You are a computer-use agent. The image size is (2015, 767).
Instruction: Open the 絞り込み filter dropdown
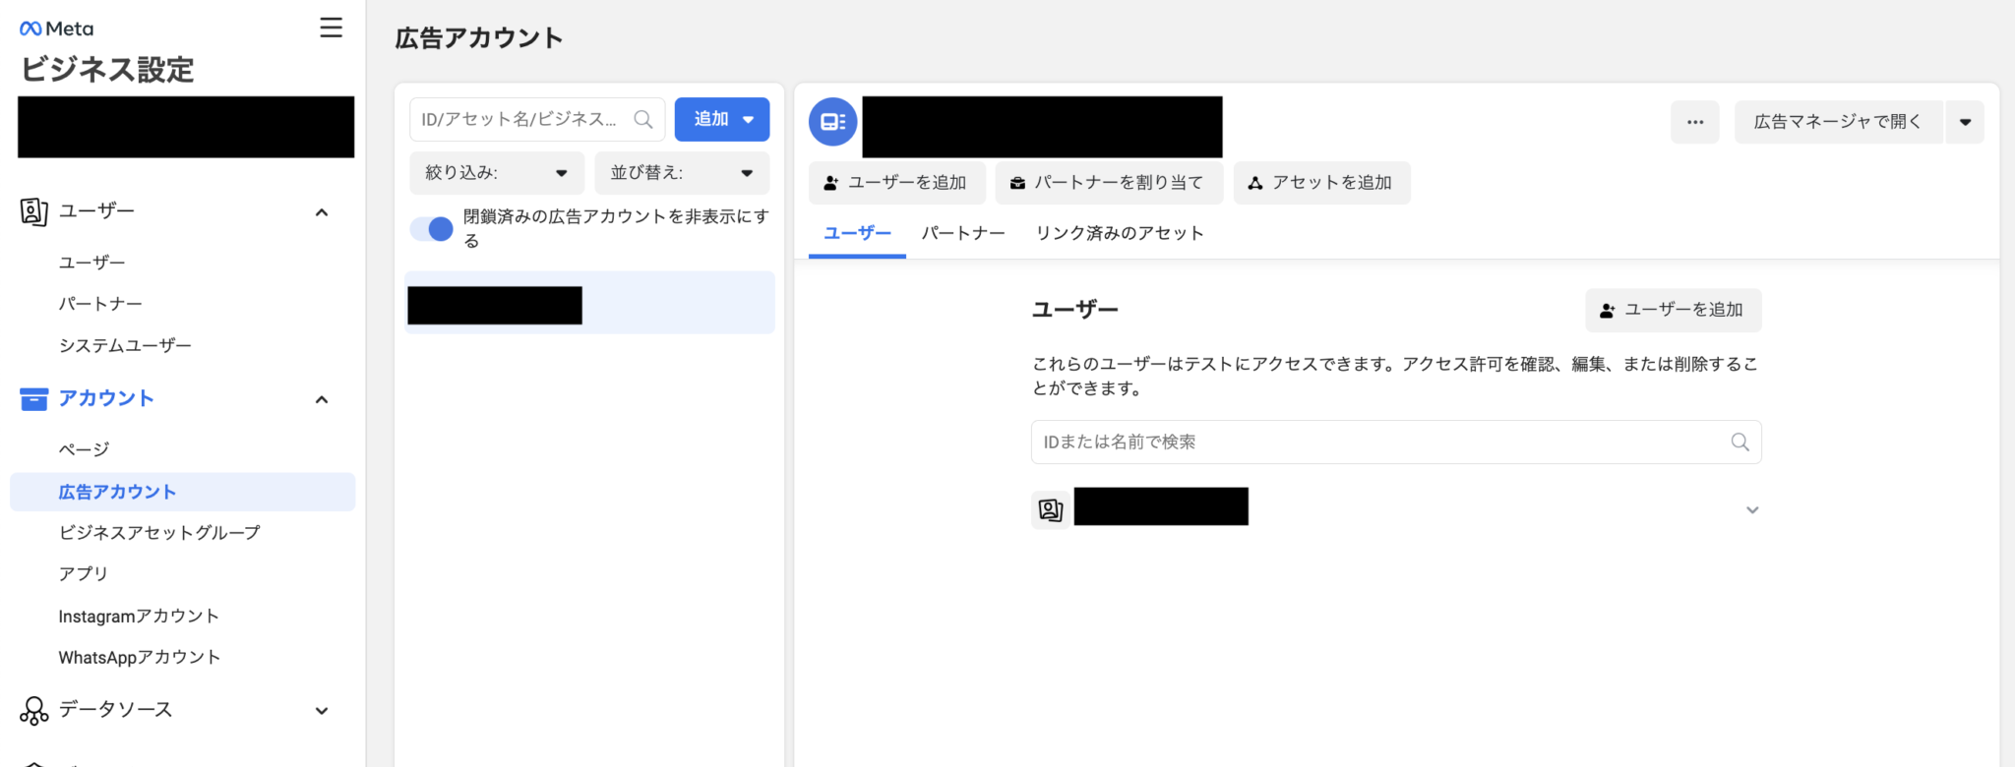[496, 173]
